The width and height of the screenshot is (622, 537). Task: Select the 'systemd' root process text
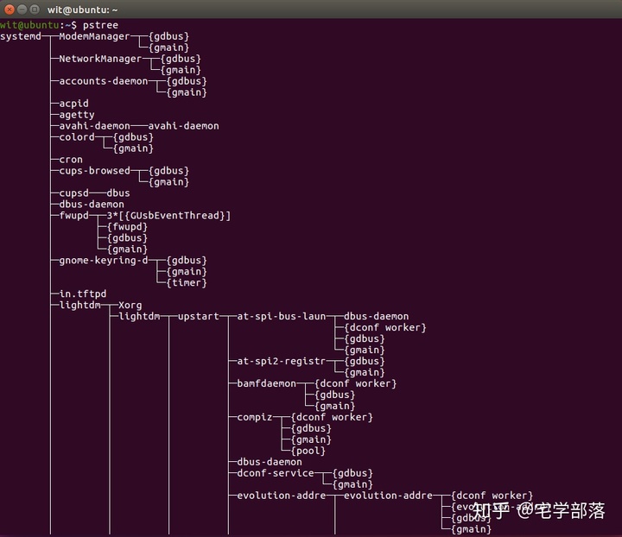[x=21, y=36]
